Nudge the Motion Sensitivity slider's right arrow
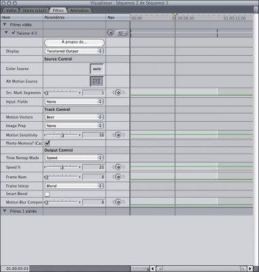This screenshot has width=259, height=272. (x=80, y=135)
